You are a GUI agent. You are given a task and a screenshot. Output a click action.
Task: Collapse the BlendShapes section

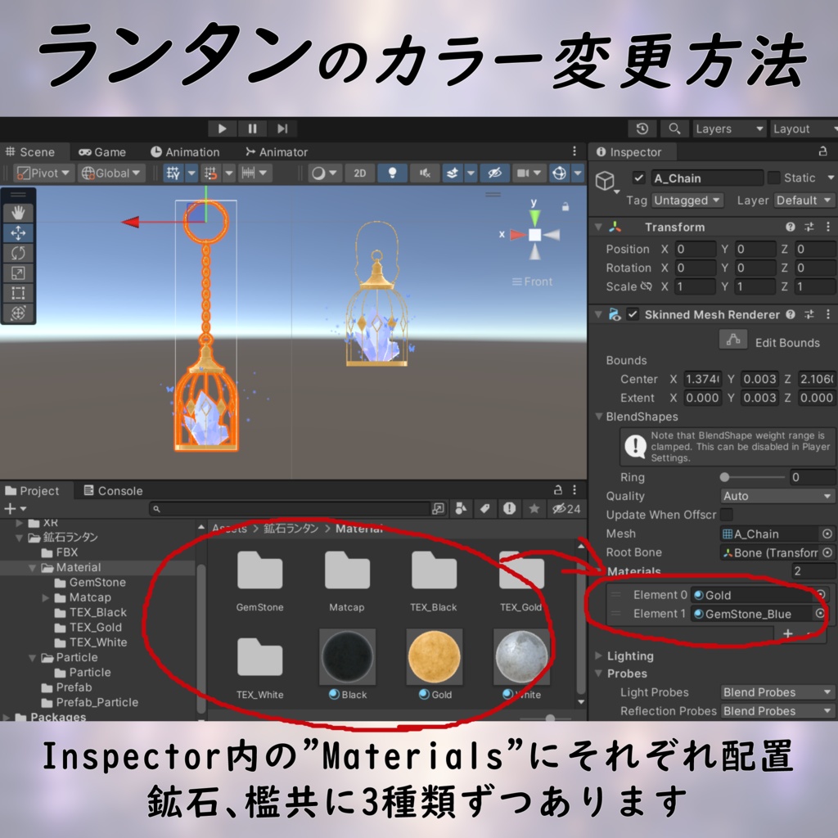point(598,417)
